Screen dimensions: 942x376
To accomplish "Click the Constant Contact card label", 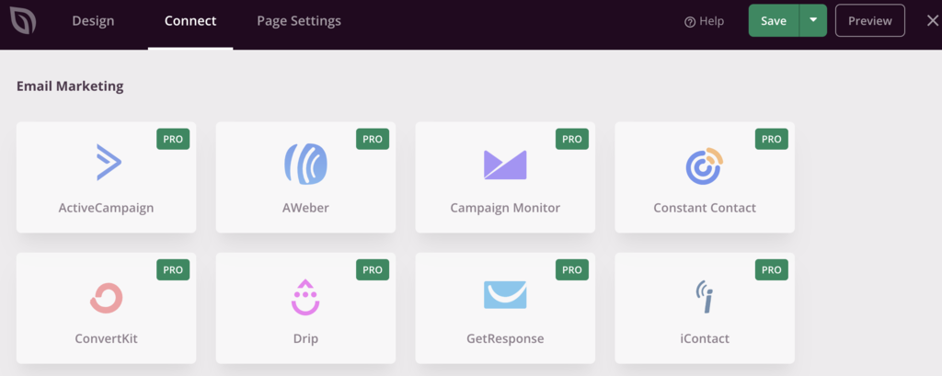I will tap(705, 208).
